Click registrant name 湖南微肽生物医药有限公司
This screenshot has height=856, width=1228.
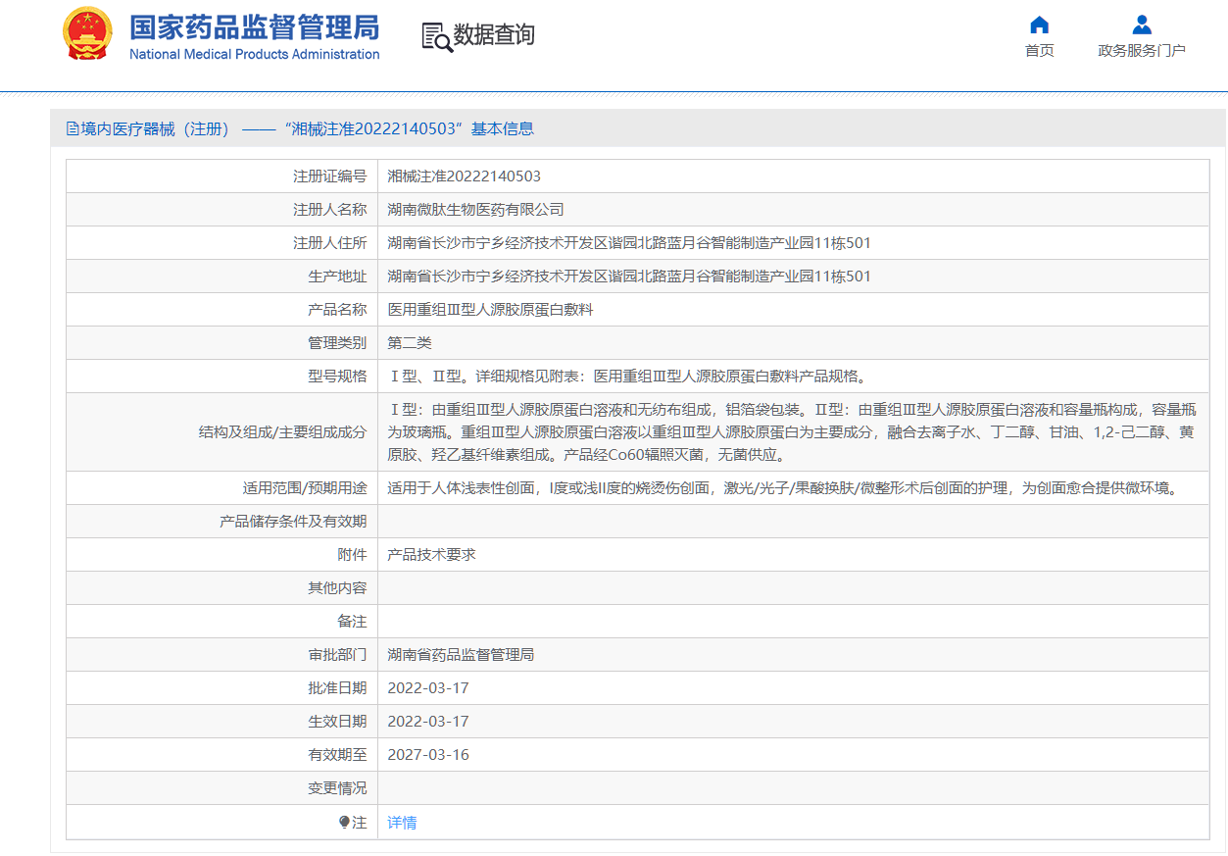[475, 210]
